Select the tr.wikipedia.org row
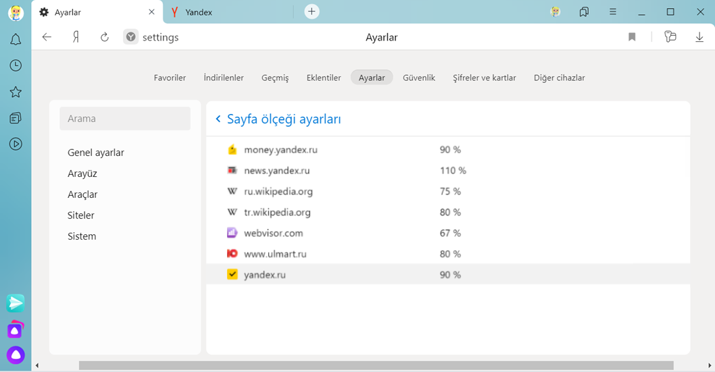This screenshot has width=715, height=372. (x=448, y=213)
